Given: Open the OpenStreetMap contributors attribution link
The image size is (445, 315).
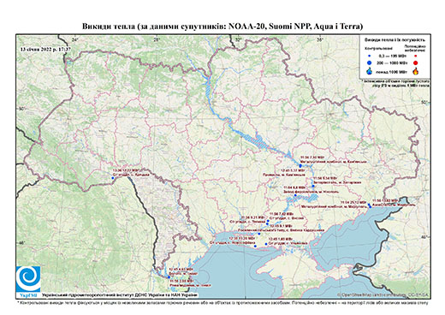Looking at the screenshot, I should [383, 294].
